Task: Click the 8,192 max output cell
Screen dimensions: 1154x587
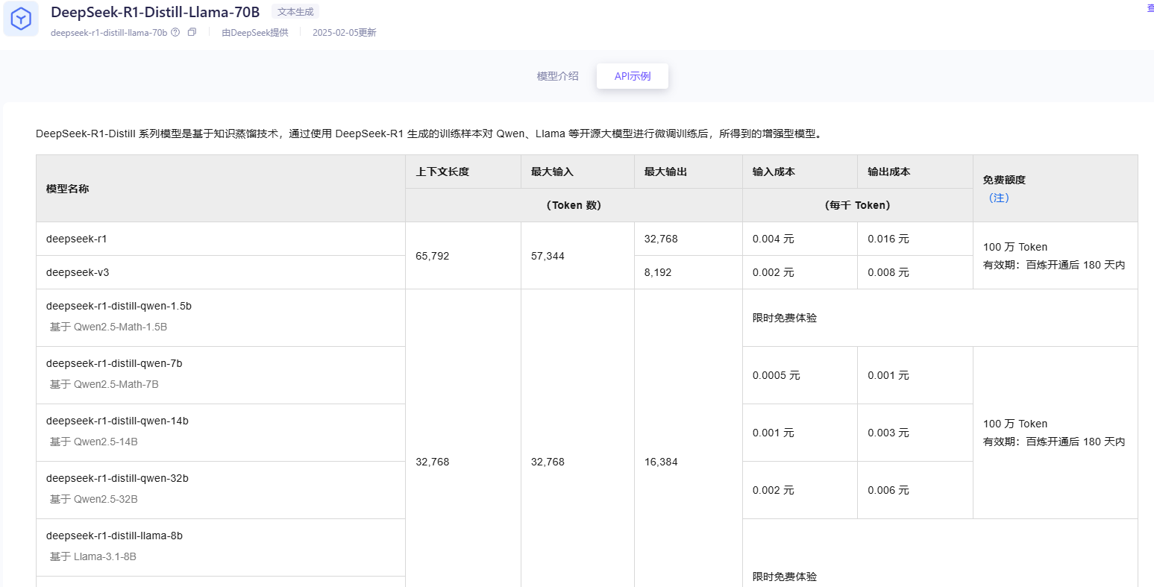Action: pos(689,272)
